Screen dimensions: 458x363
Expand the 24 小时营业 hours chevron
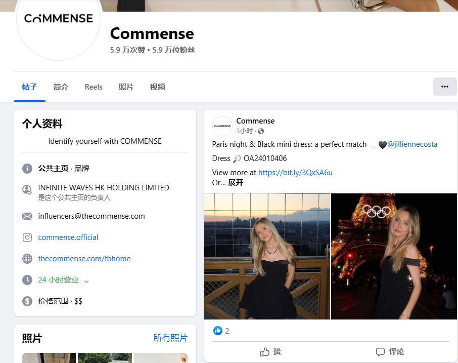point(86,281)
